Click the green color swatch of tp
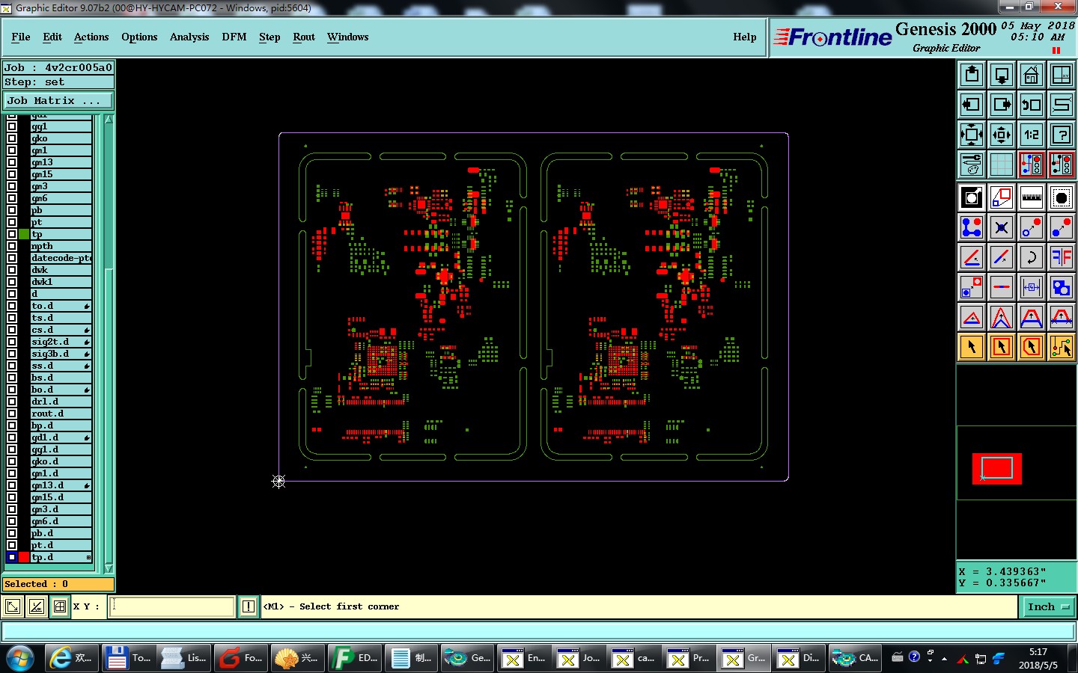This screenshot has width=1078, height=673. [24, 234]
